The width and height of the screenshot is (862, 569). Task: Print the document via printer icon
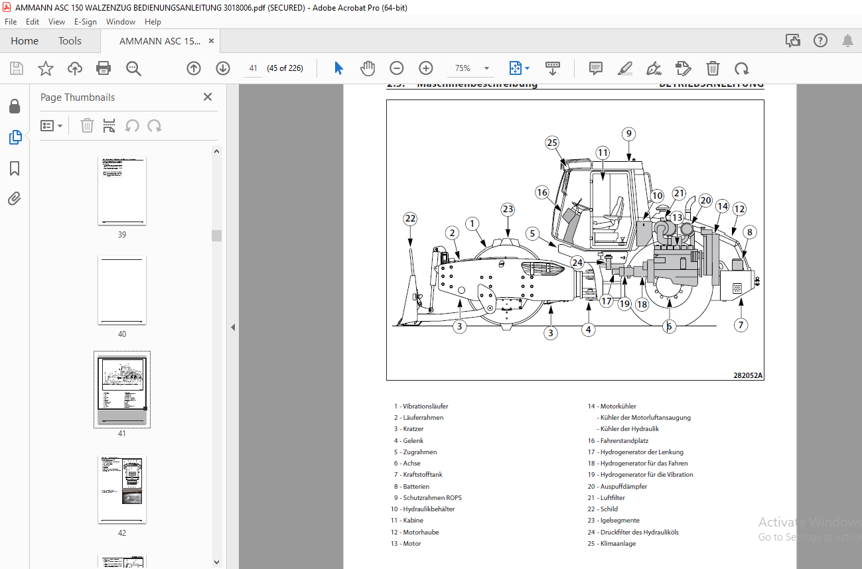[104, 68]
